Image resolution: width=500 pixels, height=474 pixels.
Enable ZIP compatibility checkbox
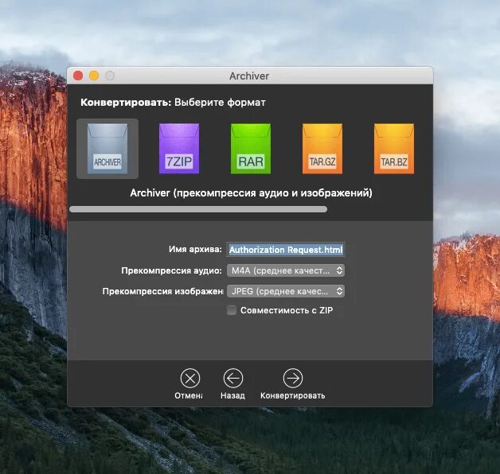[x=232, y=310]
